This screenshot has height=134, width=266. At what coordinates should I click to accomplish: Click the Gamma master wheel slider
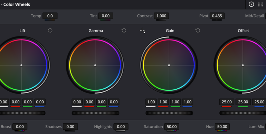pos(95,113)
